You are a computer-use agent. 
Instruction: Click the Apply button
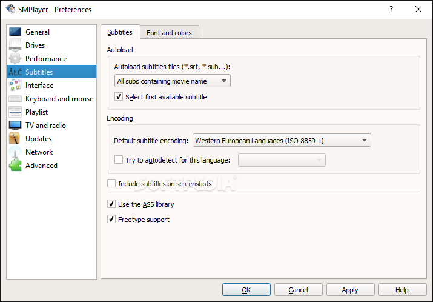(350, 289)
